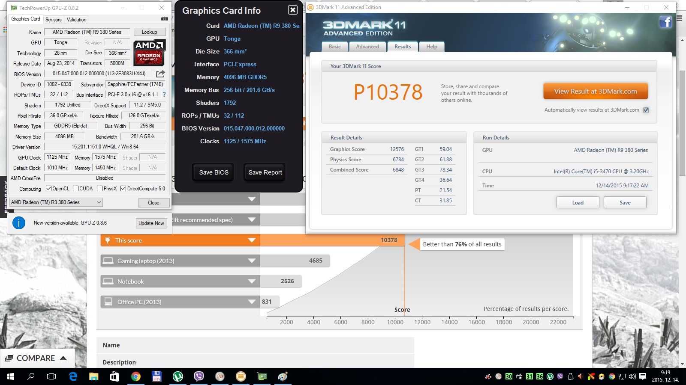Click View Result at 3DMark.com
686x385 pixels.
[596, 91]
